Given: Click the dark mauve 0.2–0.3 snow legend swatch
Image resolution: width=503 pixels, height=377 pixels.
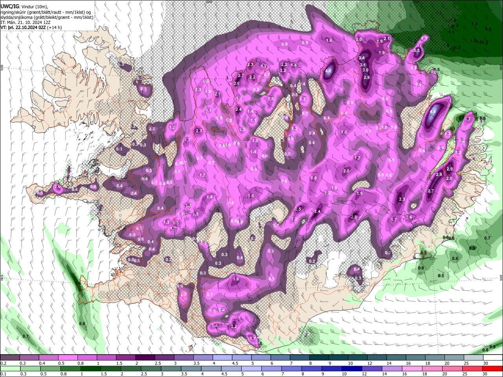Looking at the screenshot, I should coord(10,358).
